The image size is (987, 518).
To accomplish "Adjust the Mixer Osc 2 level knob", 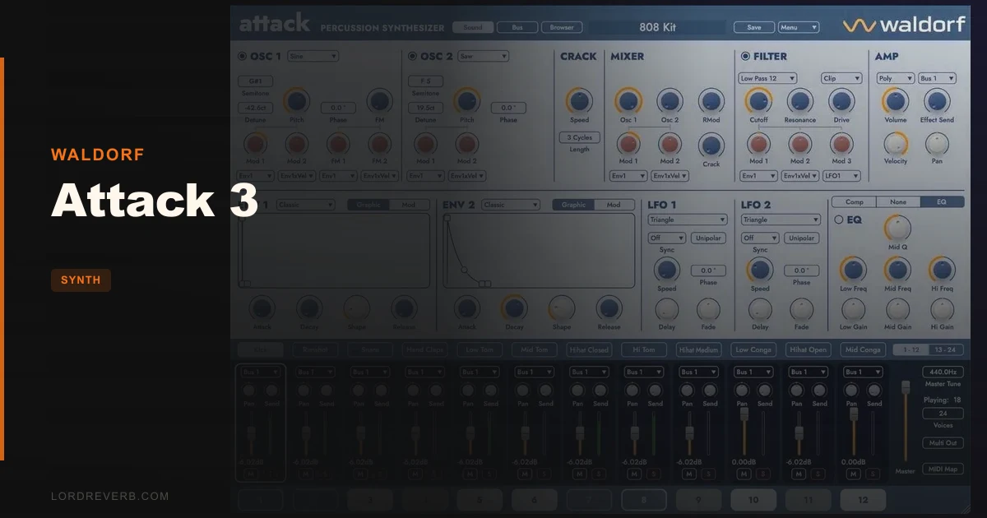I will pos(670,101).
